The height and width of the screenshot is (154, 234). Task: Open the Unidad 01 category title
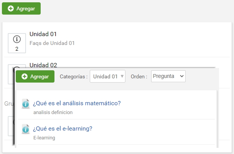[43, 34]
